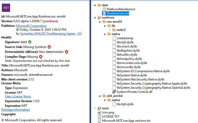Screen dimensions: 198x123
Task: Open the Symantec SHA256 TimeStamping Signer link
Action: click(51, 34)
